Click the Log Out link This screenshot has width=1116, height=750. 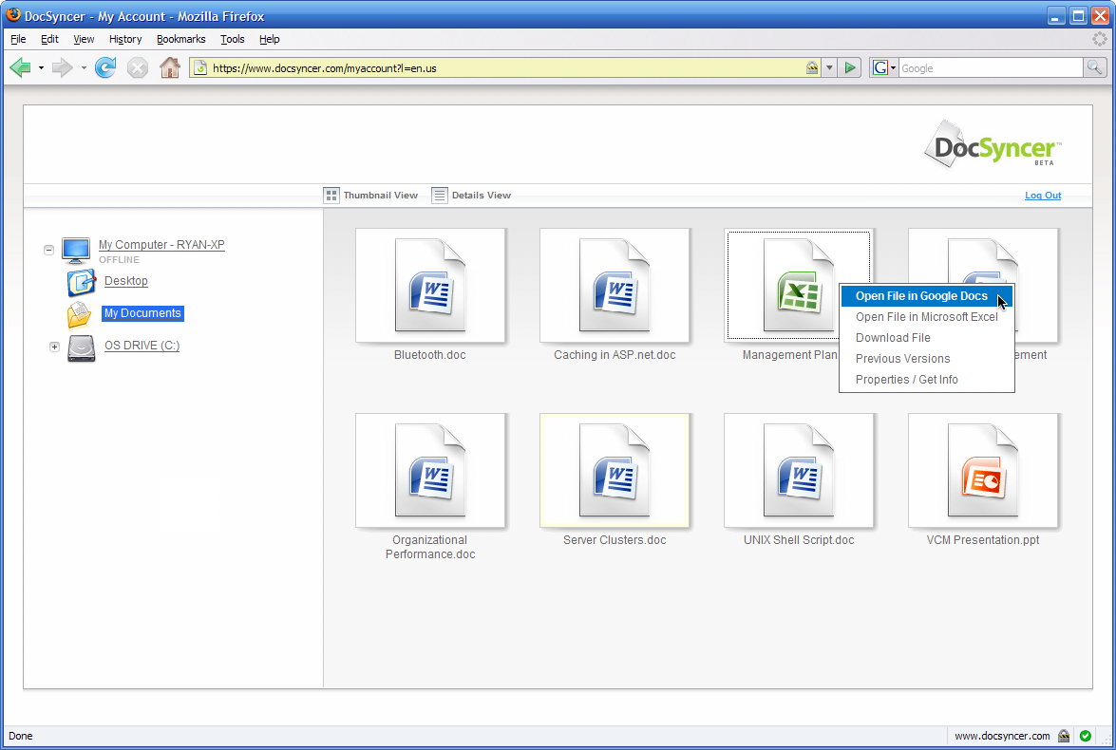pyautogui.click(x=1043, y=196)
